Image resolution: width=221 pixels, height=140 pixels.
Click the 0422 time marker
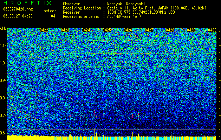(x=44, y=30)
